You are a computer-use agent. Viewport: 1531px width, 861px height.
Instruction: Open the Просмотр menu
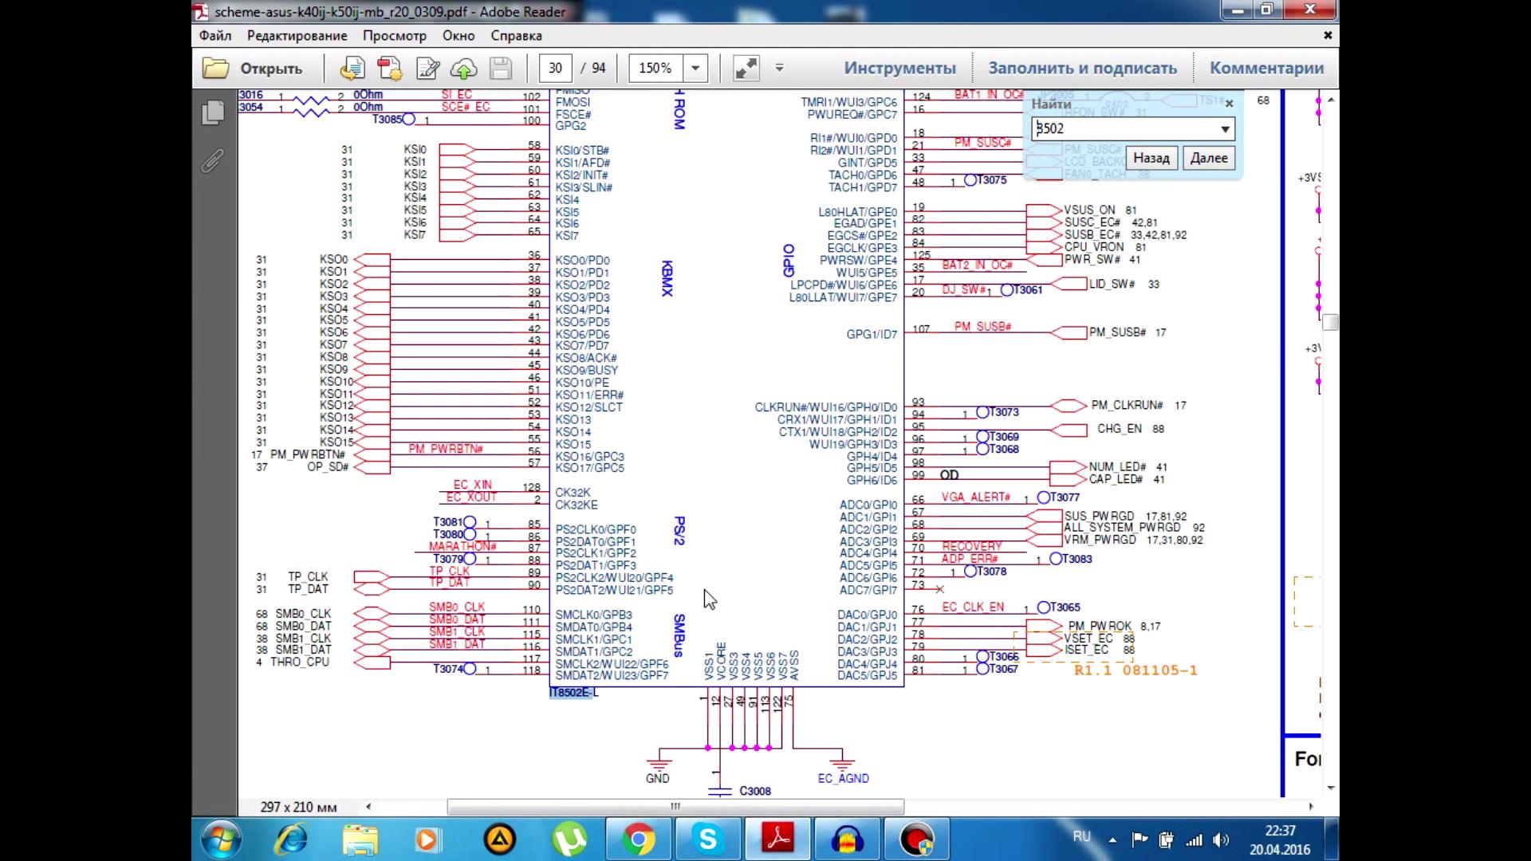pos(394,36)
